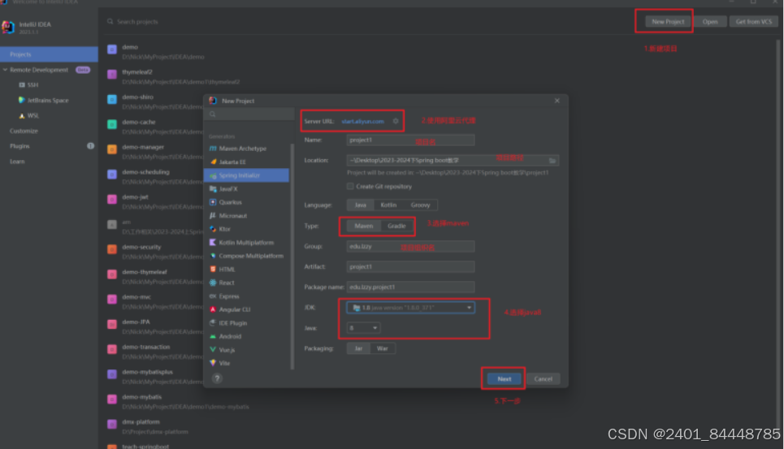Image resolution: width=784 pixels, height=449 pixels.
Task: Browse for location with folder icon
Action: point(552,160)
